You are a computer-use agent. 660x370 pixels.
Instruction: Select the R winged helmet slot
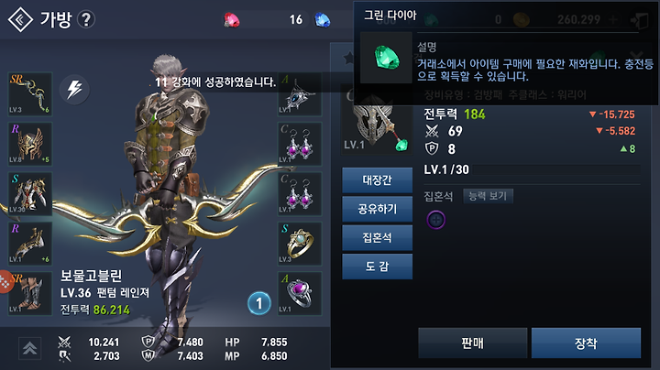[30, 144]
